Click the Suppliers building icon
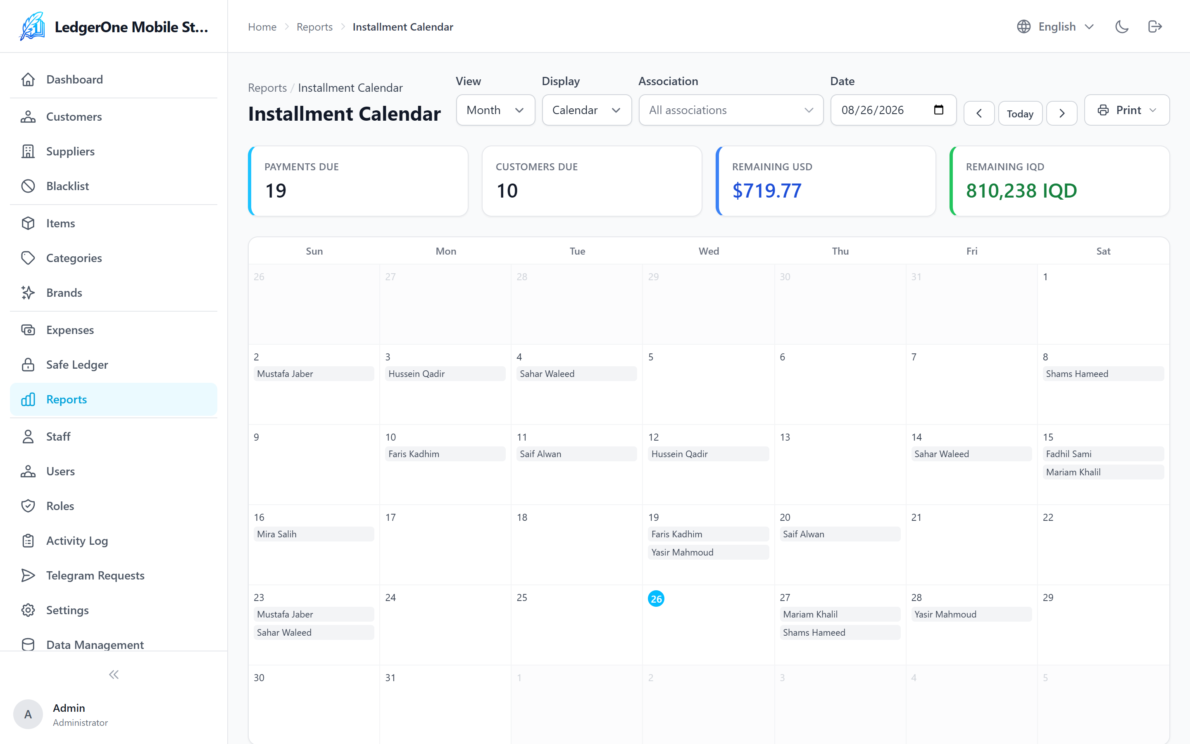 tap(28, 151)
